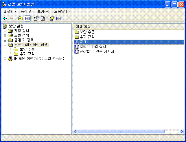Click the 추가 규칙 folder icon in the tree
The height and width of the screenshot is (142, 186).
point(16,54)
